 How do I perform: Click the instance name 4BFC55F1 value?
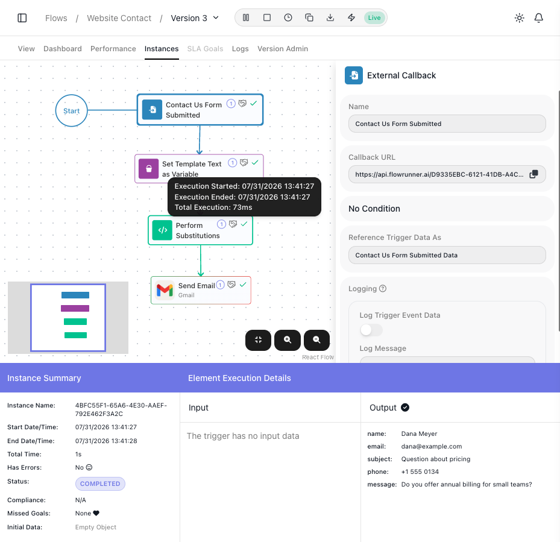pos(121,409)
